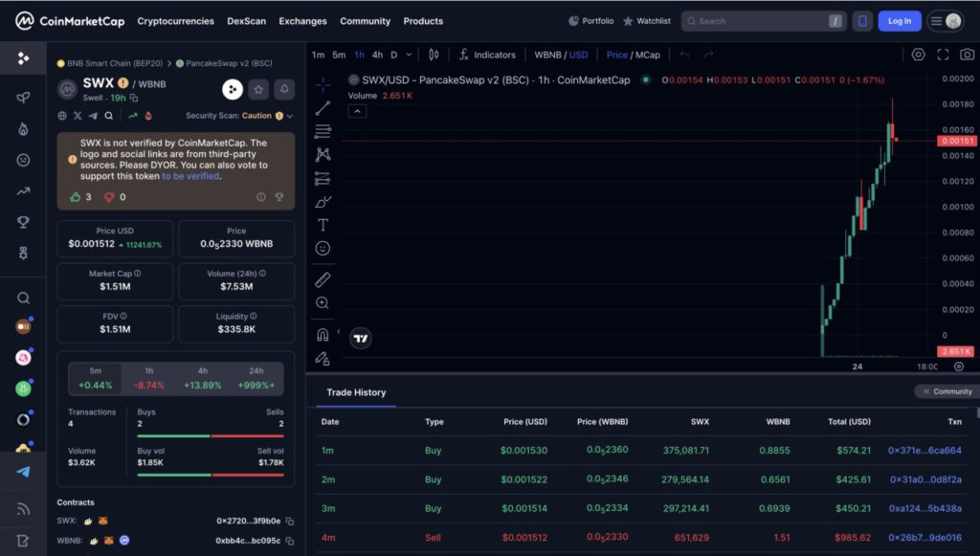Select the 4h stats tab

point(203,370)
